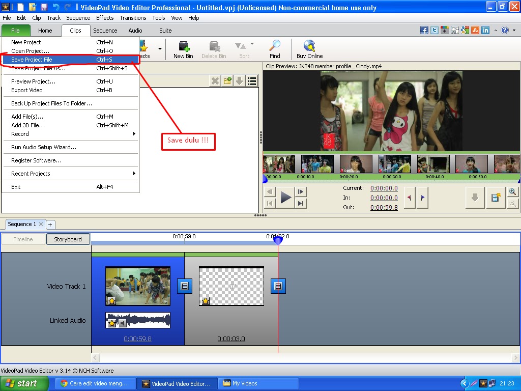Jump to end of clip preview

point(300,203)
